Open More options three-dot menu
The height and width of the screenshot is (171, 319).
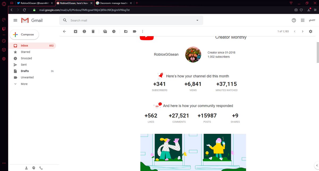click(142, 32)
